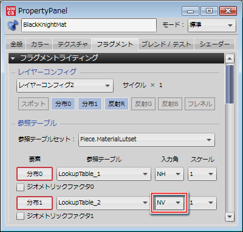
Task: Open the シェーダー tab
Action: [214, 44]
